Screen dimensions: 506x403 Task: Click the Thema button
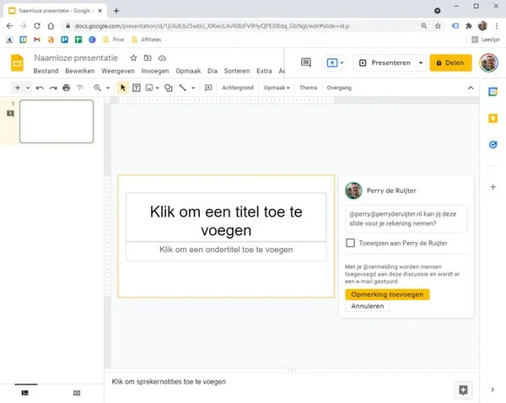(x=308, y=88)
